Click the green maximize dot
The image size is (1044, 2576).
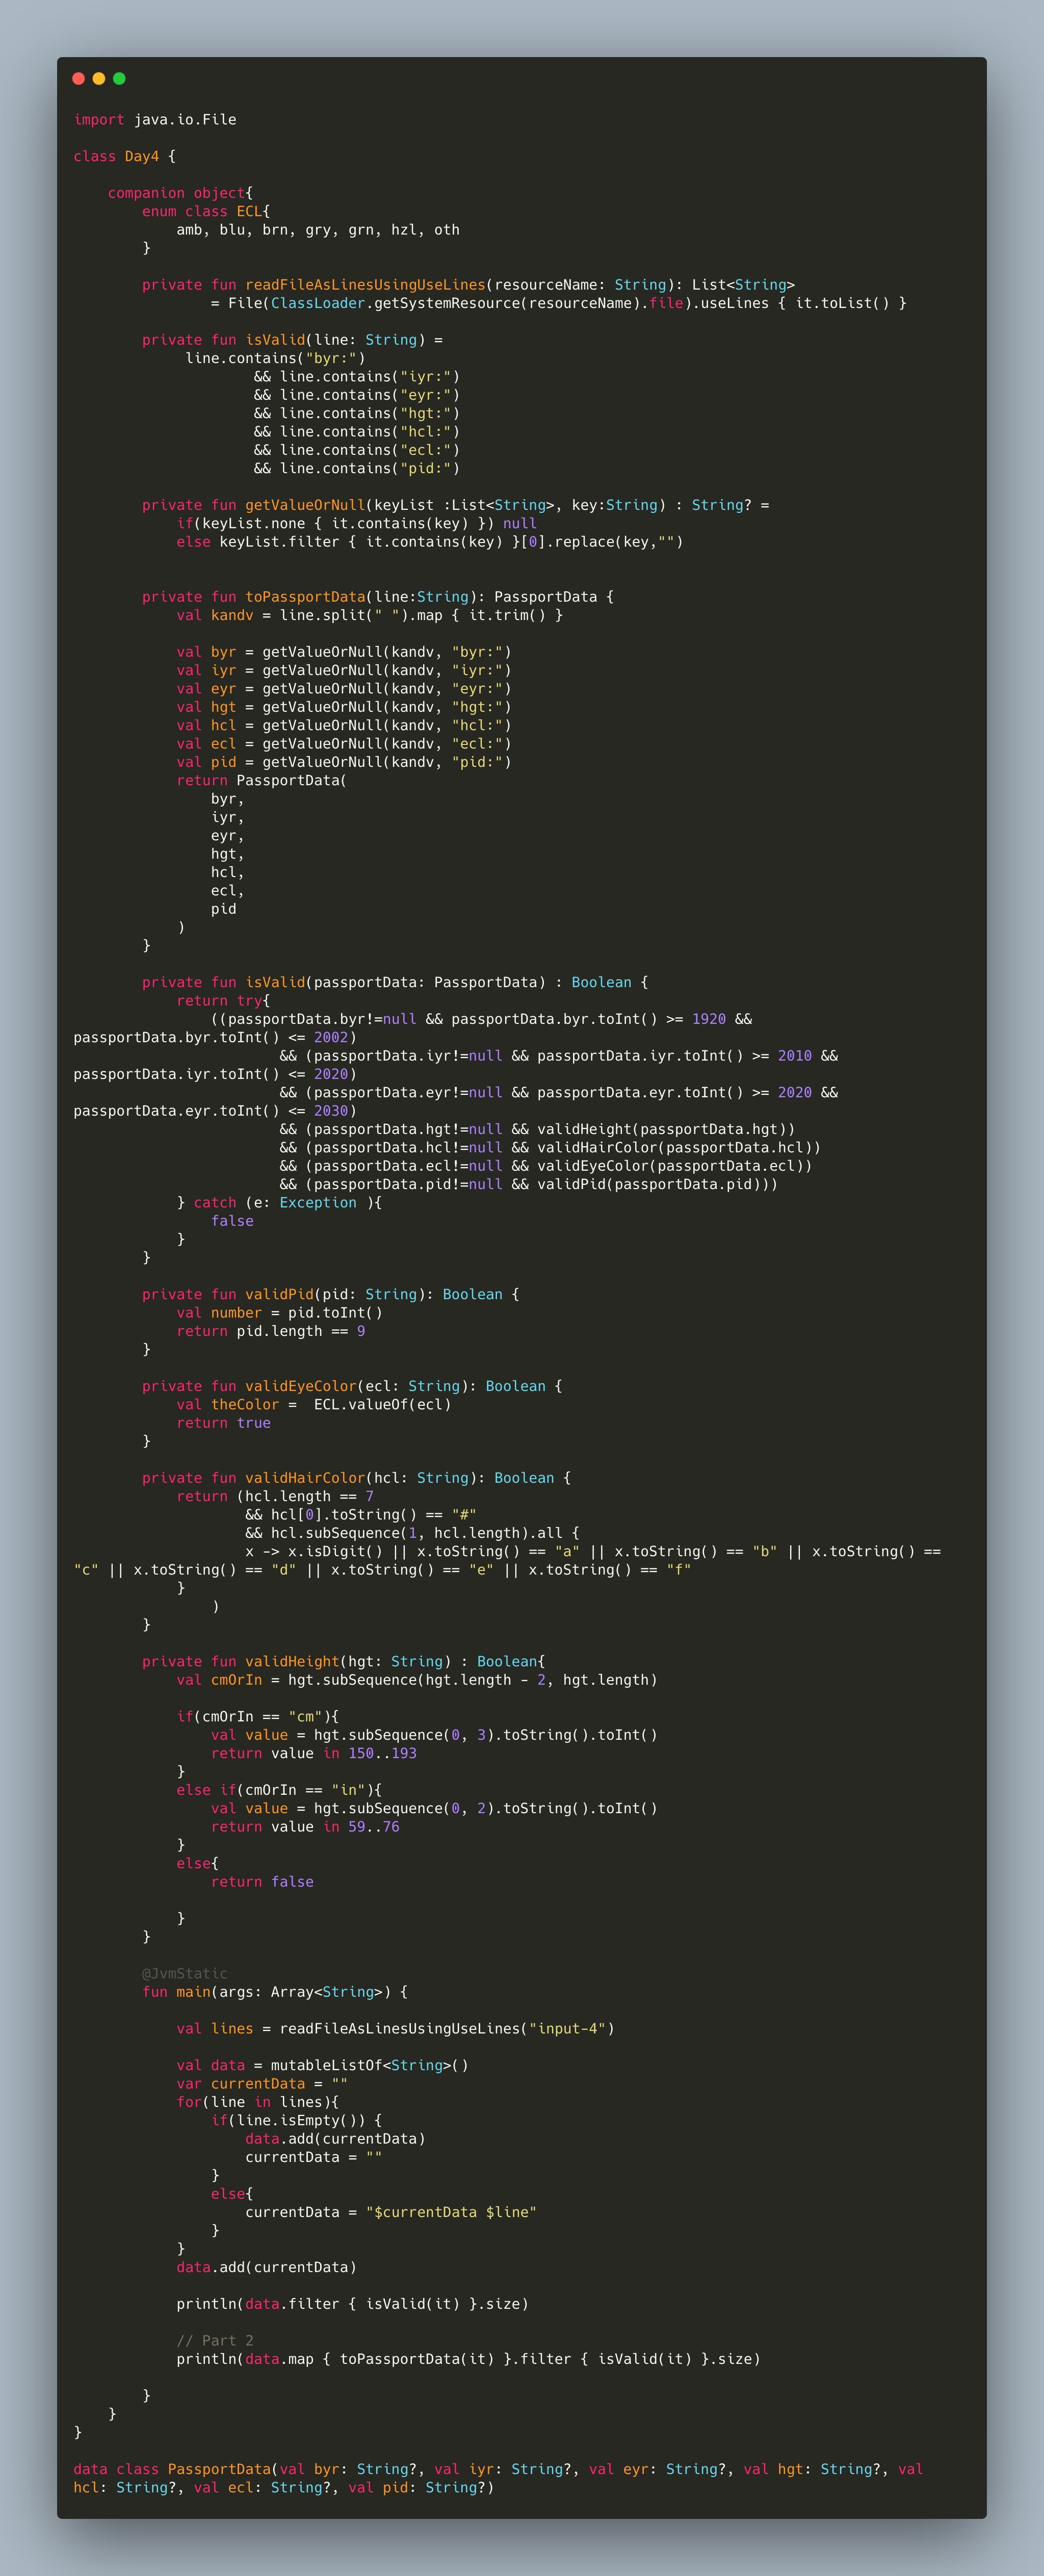point(119,78)
